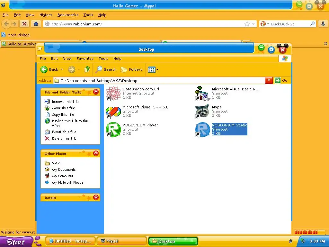Open the search engine selector dropdown

click(264, 24)
